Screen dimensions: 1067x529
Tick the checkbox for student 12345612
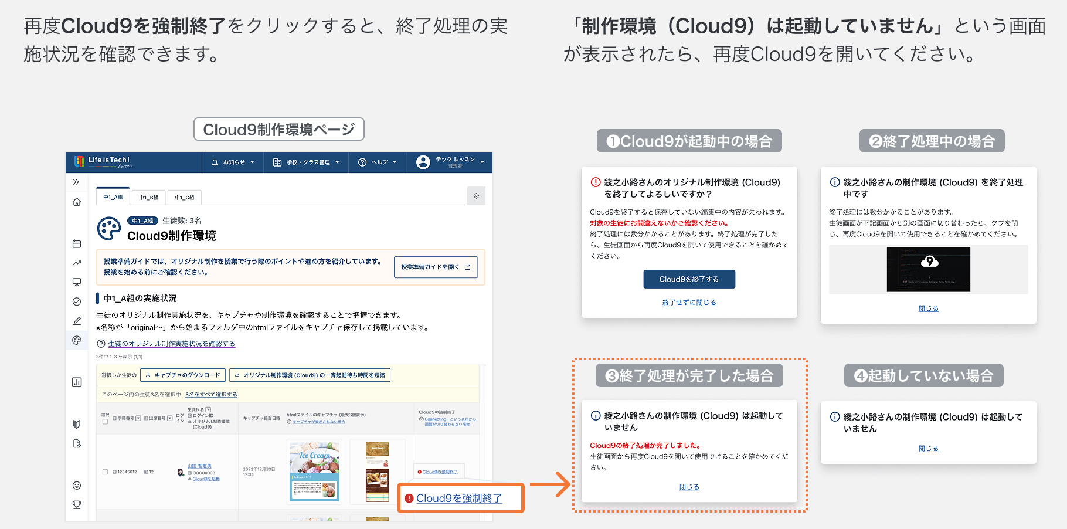tap(105, 472)
